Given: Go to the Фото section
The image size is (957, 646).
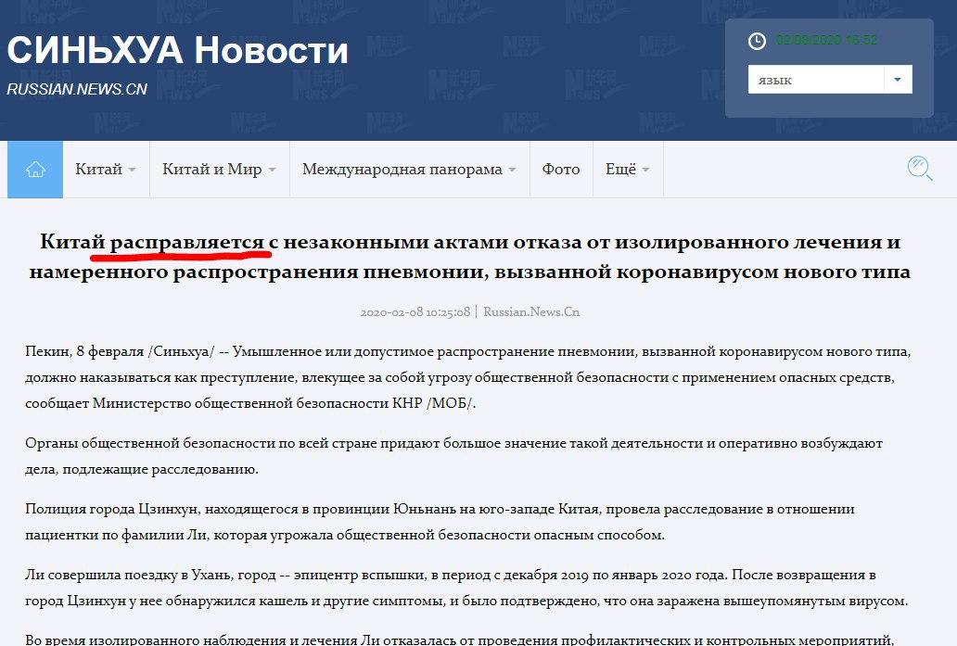Looking at the screenshot, I should 561,169.
